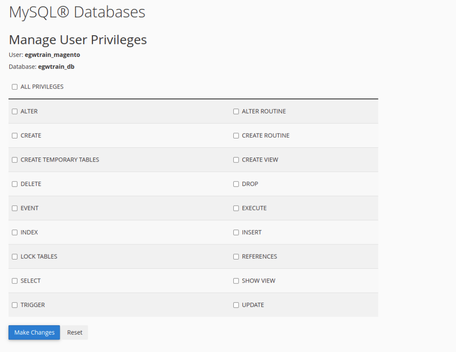Enable CREATE TEMPORARY TABLES checkbox
Screen dimensions: 456x352
(15, 160)
